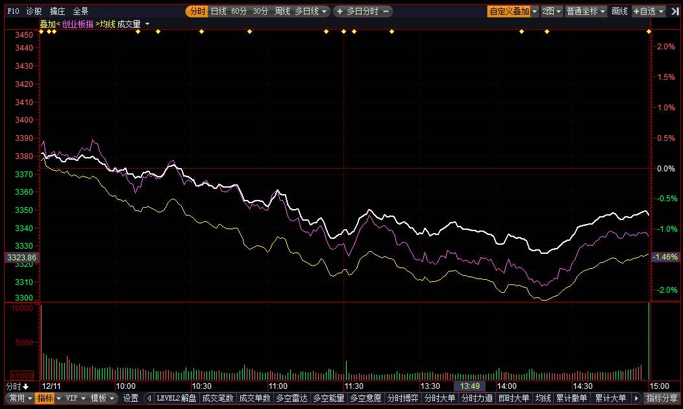Select the 多空意愿 indicator tab
This screenshot has height=409, width=683.
(366, 398)
